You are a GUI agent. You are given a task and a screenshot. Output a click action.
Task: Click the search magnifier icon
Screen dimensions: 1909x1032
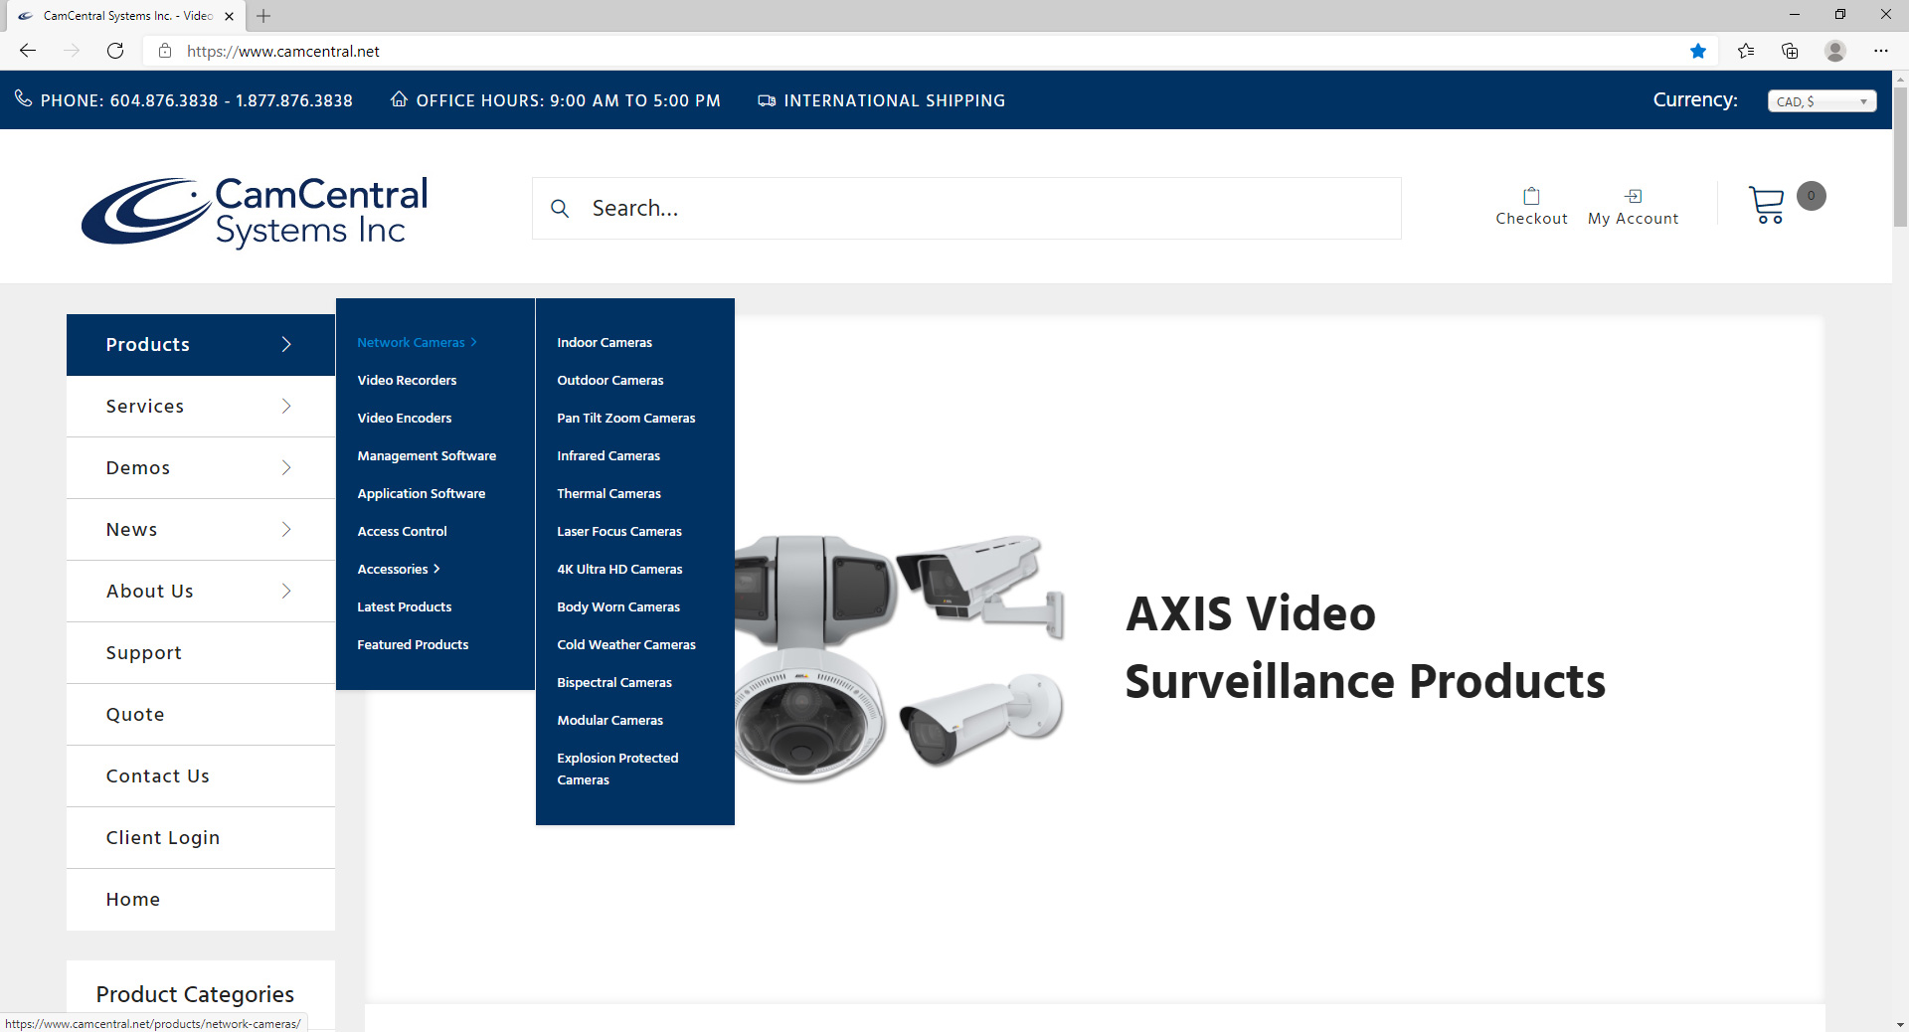(x=560, y=209)
